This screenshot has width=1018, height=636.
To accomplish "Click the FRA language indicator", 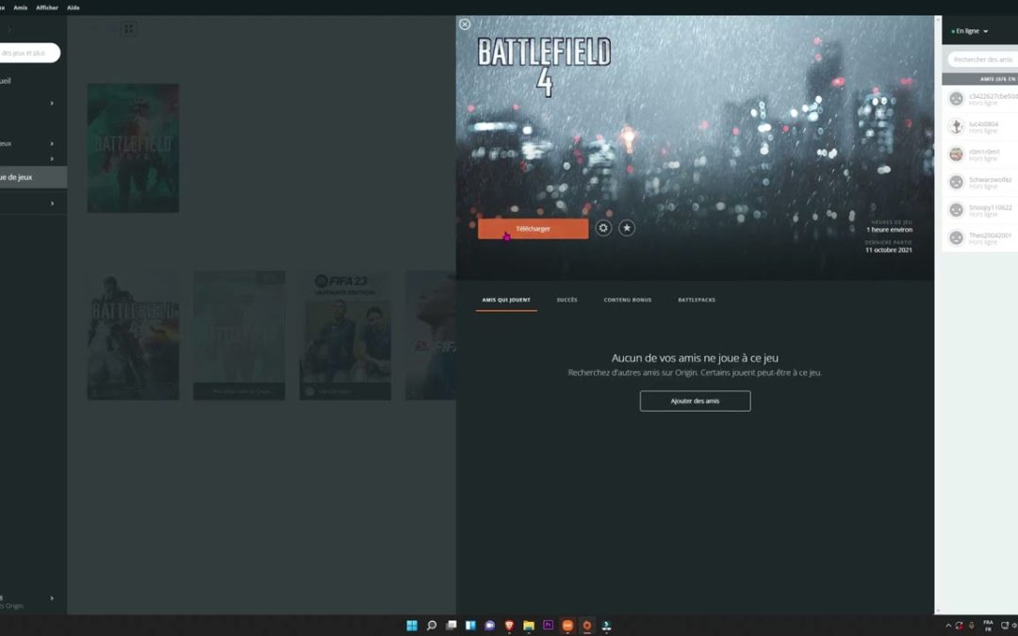I will click(x=988, y=626).
